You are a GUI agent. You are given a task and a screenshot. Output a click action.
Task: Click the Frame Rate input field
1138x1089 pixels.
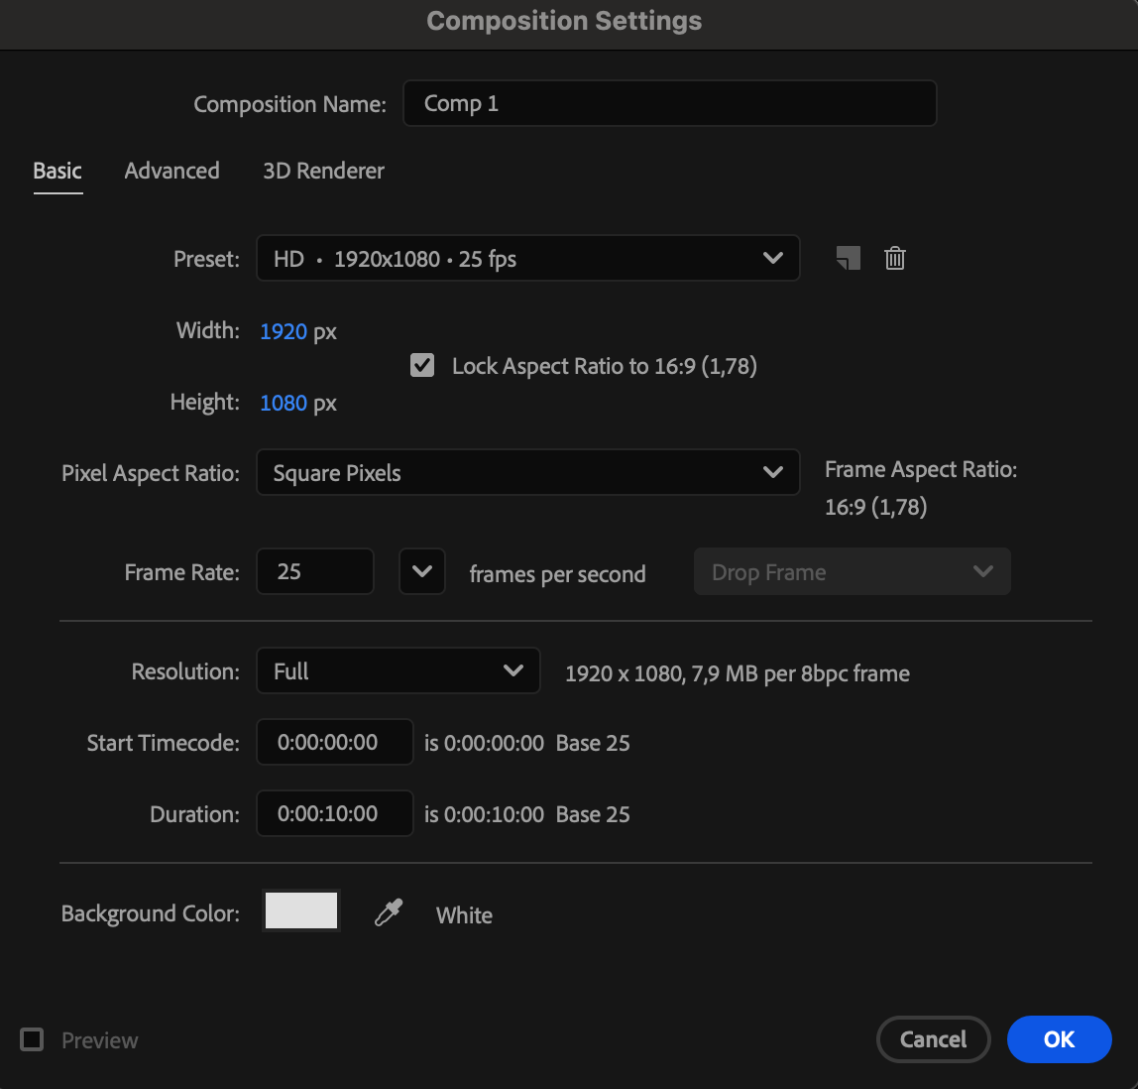coord(314,572)
